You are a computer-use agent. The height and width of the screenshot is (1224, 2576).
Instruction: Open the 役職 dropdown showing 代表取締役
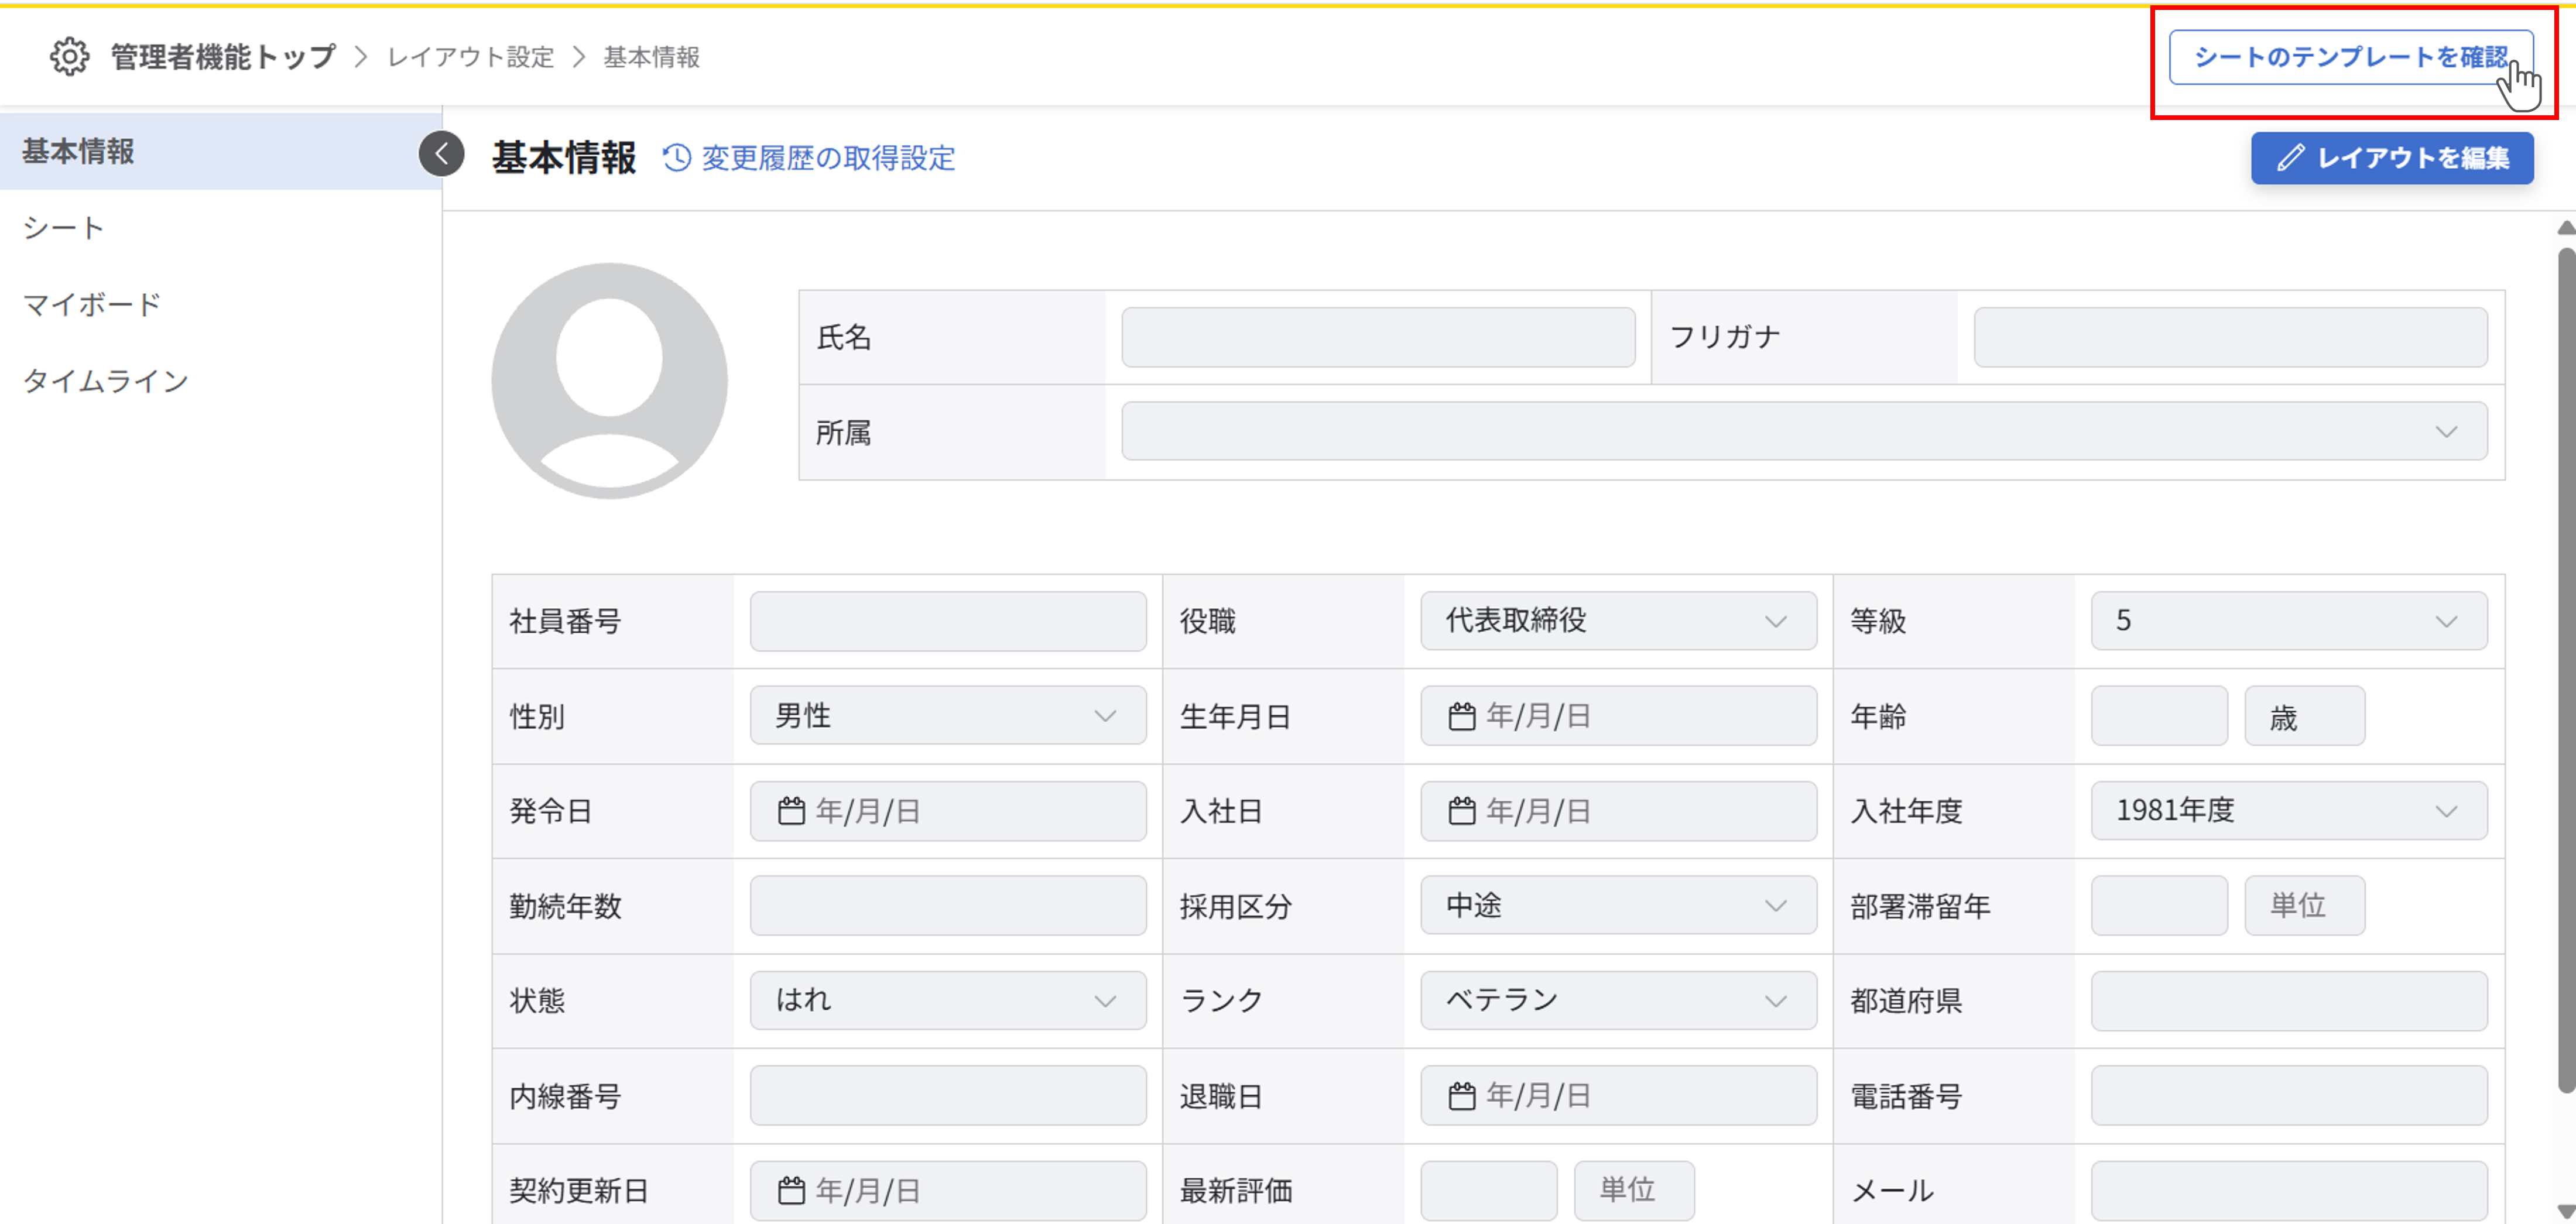(1618, 621)
